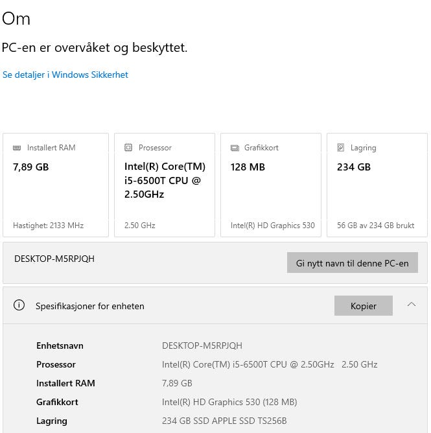The image size is (431, 433).
Task: Click the Prosessor specification value text
Action: pos(269,364)
